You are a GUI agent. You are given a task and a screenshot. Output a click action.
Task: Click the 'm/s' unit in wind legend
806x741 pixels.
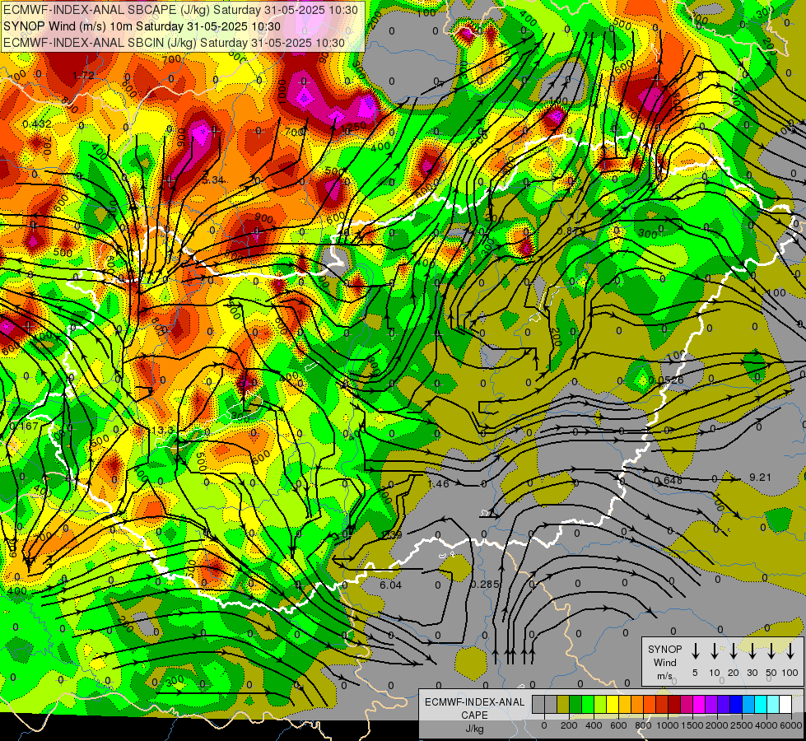[x=664, y=676]
